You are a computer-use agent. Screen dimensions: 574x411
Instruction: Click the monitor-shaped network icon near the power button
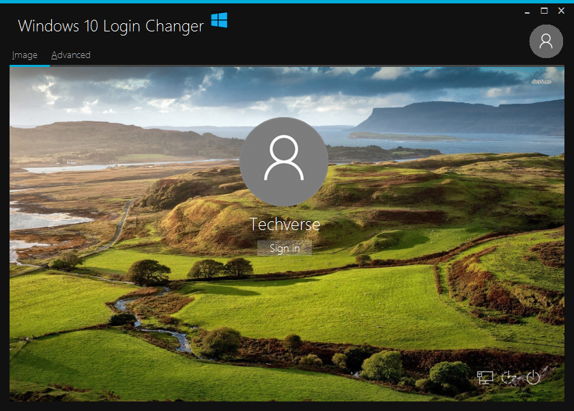click(485, 376)
